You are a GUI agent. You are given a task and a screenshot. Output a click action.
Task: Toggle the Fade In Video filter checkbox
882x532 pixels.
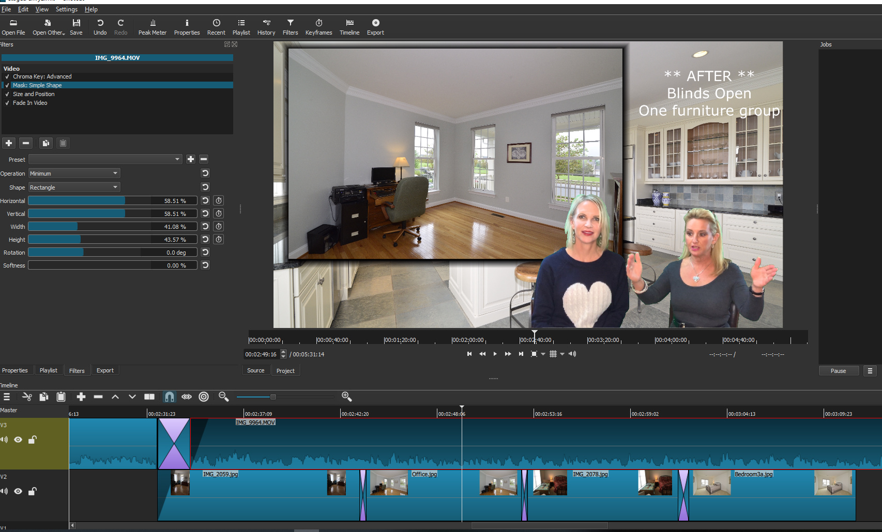(7, 103)
